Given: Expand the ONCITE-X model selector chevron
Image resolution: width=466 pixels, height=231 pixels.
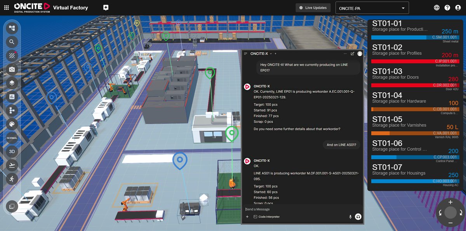Looking at the screenshot, I should pyautogui.click(x=271, y=53).
